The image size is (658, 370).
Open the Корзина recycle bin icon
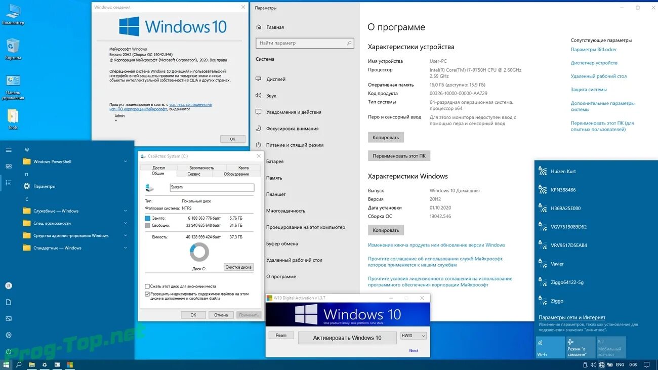[13, 49]
